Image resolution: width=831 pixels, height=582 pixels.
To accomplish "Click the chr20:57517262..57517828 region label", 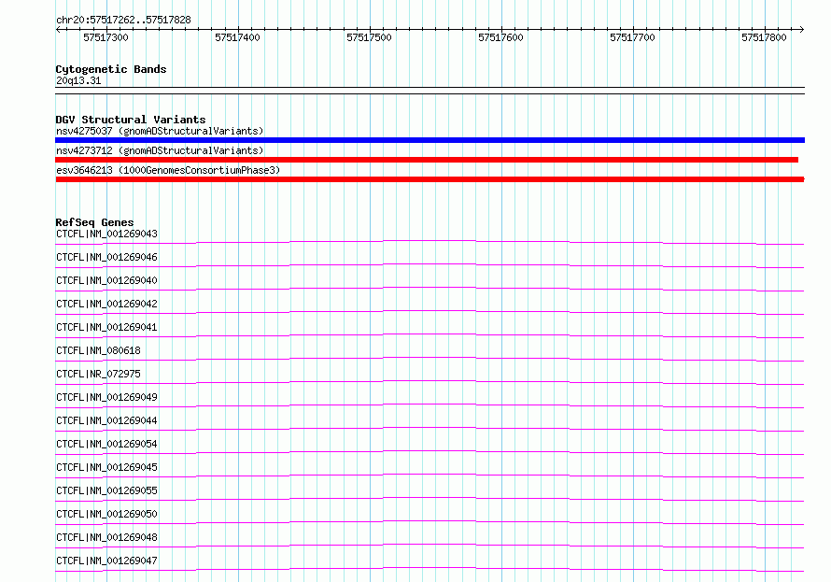I will 123,21.
